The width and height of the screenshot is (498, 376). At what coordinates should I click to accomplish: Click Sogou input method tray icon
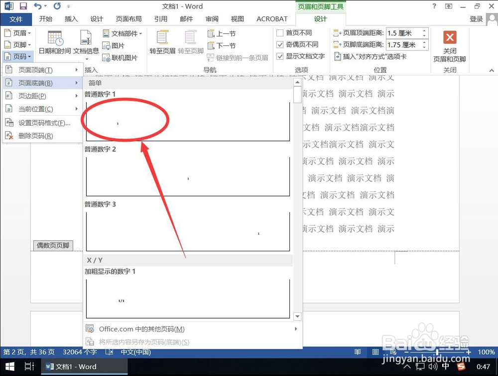[461, 367]
